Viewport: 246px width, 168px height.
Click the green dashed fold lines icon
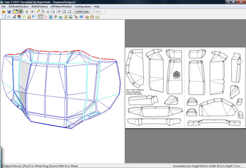coord(24,17)
